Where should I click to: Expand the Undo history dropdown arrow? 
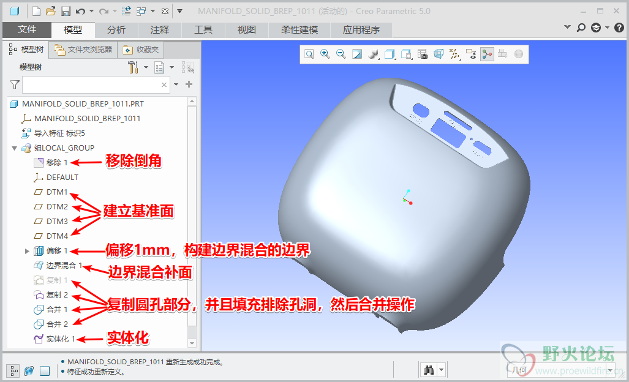(x=91, y=11)
